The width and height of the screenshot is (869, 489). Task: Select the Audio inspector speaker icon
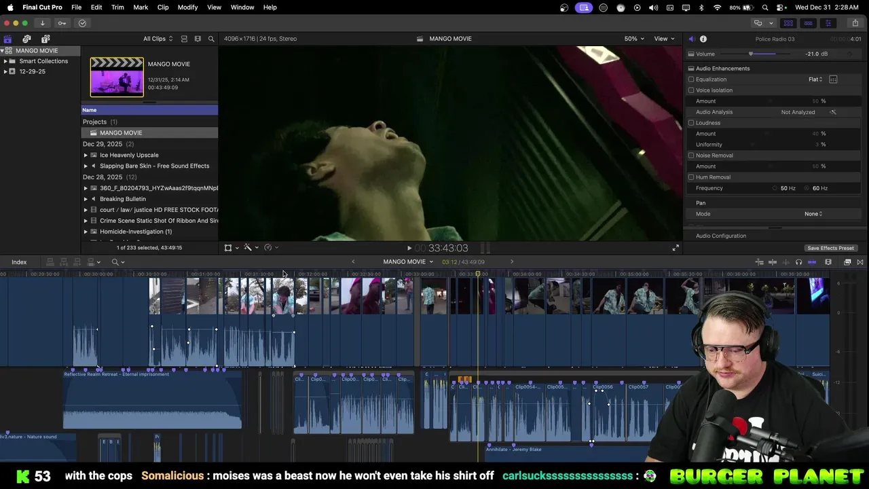coord(691,39)
